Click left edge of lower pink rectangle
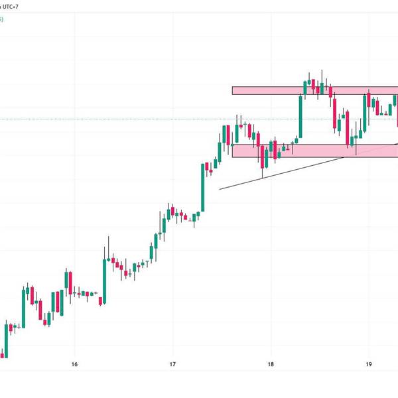This screenshot has width=398, height=398. pyautogui.click(x=233, y=151)
